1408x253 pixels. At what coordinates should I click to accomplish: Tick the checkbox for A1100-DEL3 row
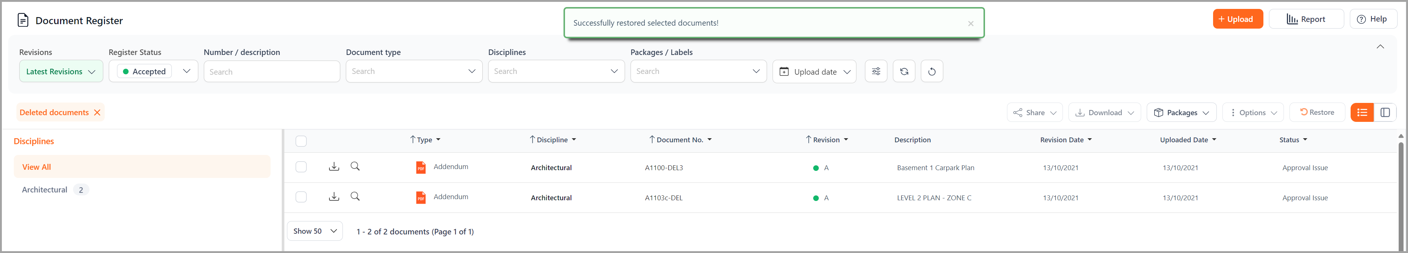301,167
